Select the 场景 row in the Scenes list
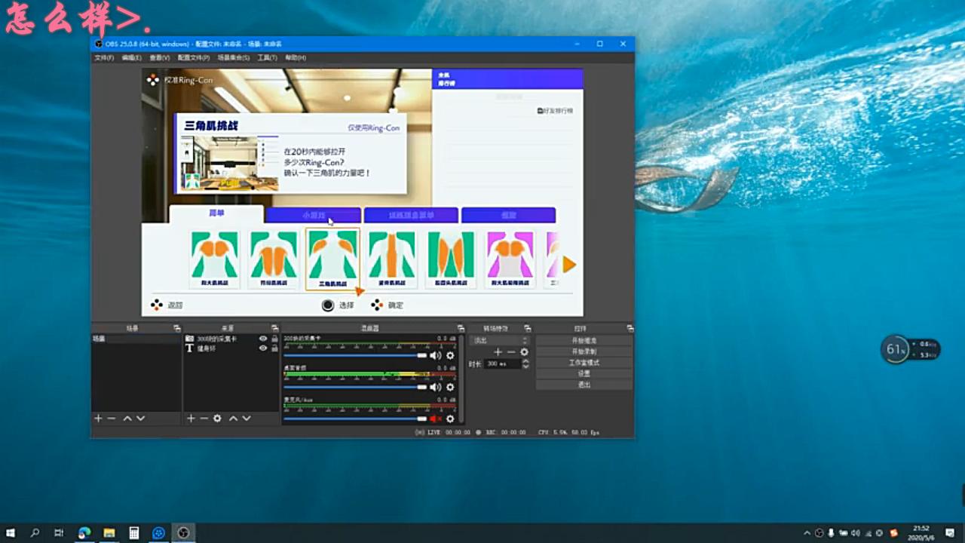965x543 pixels. point(136,339)
